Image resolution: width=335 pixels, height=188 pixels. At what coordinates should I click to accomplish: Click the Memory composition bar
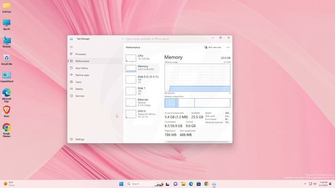click(197, 103)
